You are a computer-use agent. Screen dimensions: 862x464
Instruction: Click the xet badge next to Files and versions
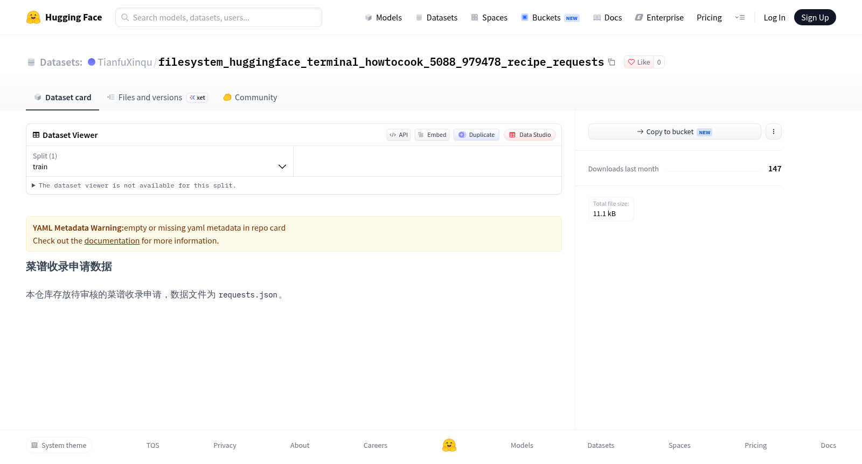(197, 98)
